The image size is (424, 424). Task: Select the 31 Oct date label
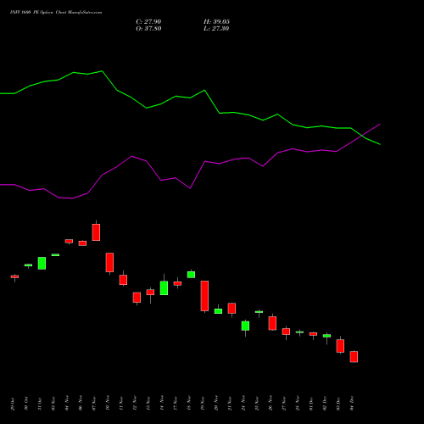coord(40,404)
